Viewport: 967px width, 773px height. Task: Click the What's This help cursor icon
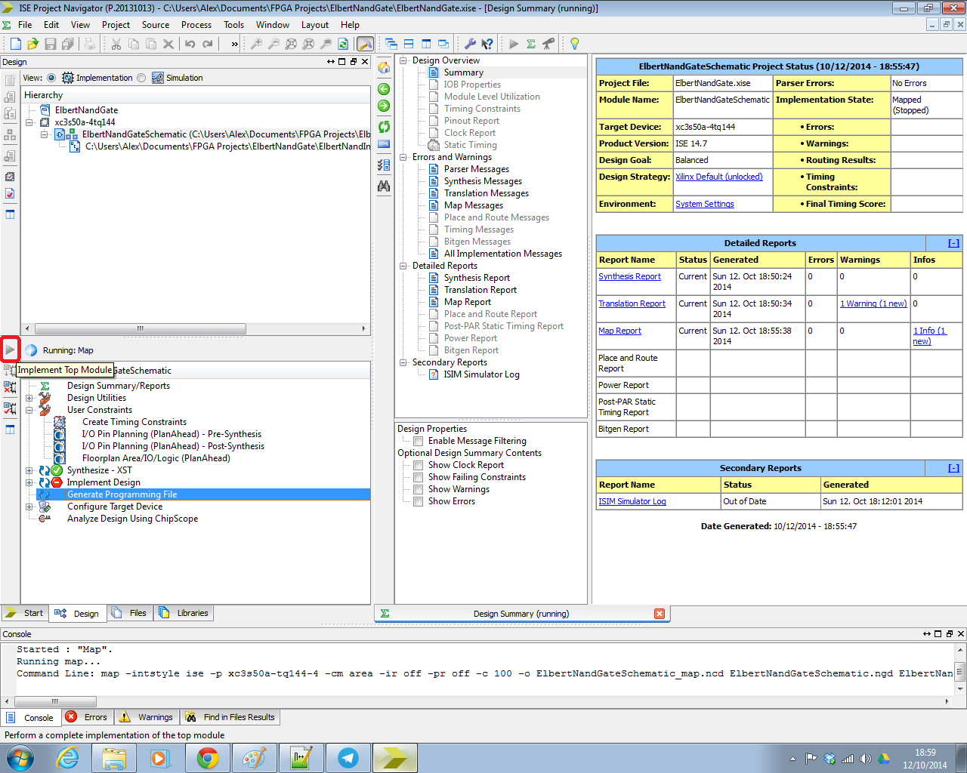(487, 44)
